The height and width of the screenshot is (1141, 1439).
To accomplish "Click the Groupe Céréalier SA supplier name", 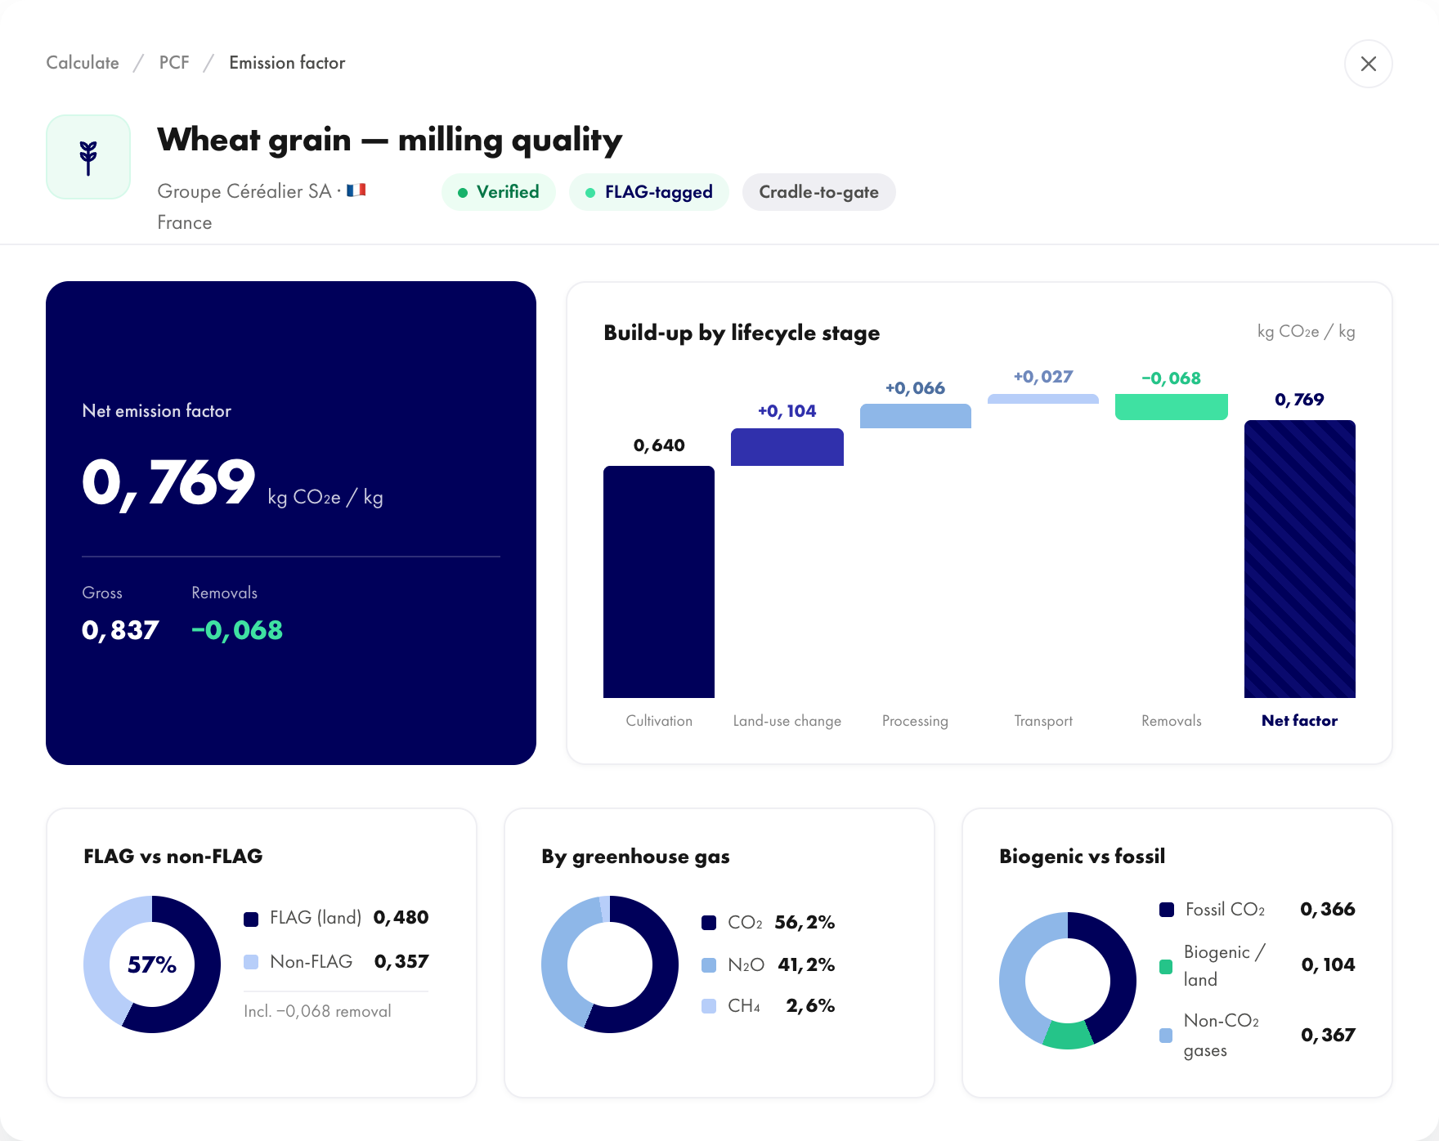I will coord(244,191).
